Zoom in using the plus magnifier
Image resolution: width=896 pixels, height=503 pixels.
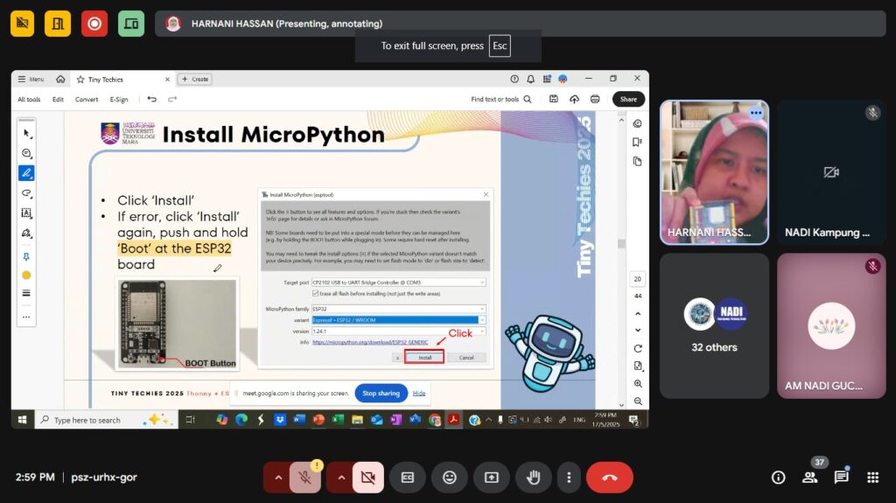(x=638, y=383)
